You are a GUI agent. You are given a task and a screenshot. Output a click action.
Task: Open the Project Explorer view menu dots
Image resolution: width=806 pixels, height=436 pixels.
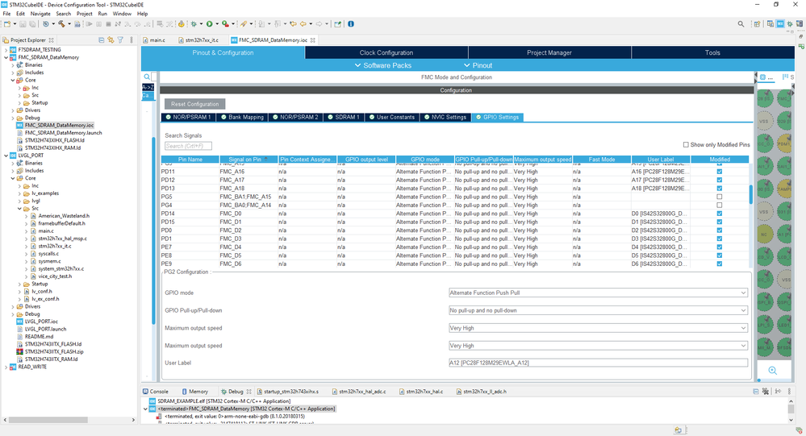132,39
